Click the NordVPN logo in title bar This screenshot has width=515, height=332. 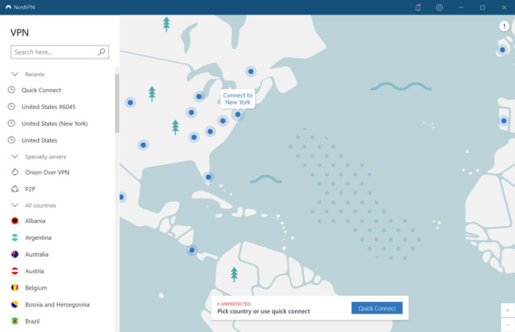pyautogui.click(x=8, y=7)
